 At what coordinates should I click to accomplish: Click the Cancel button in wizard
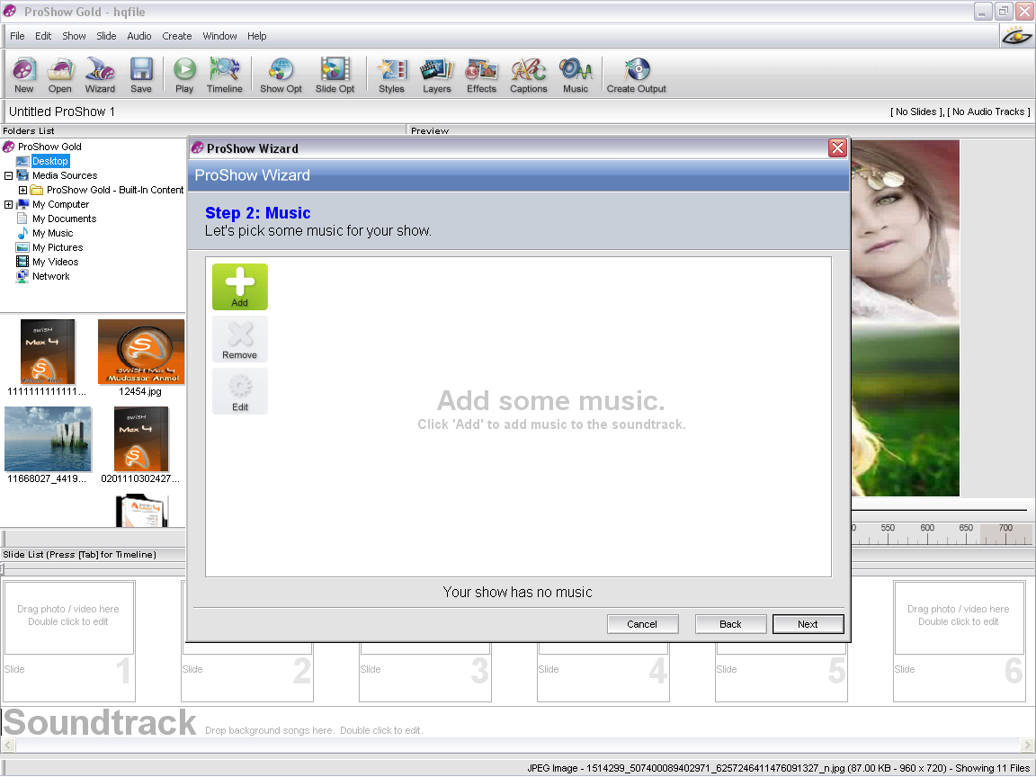(642, 624)
